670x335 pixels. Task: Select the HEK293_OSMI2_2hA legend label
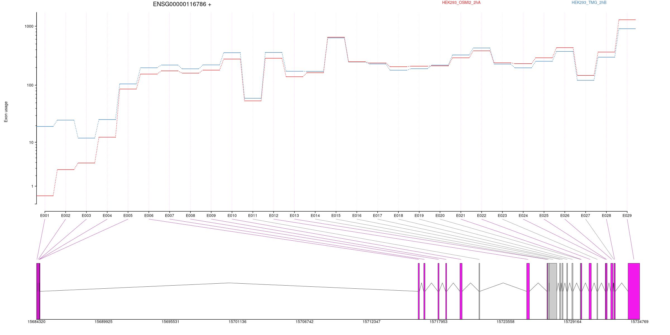tap(461, 3)
